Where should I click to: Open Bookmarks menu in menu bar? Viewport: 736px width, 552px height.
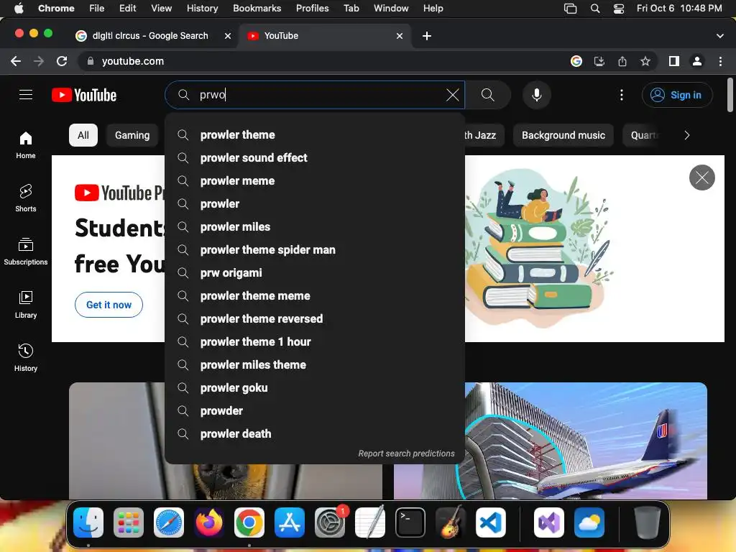[x=257, y=9]
